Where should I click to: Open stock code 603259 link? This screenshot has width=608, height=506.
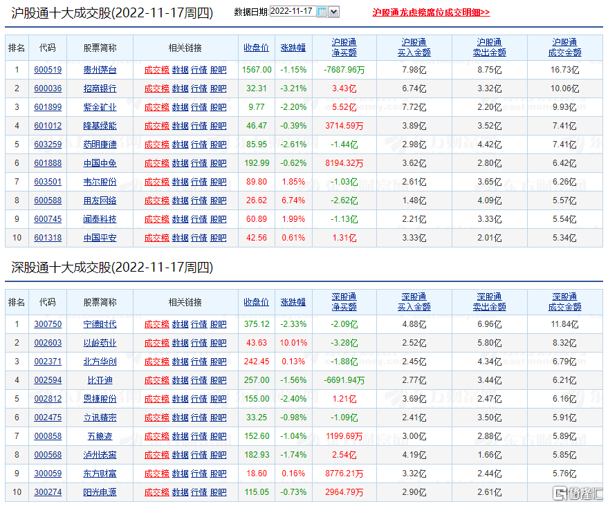coord(48,144)
